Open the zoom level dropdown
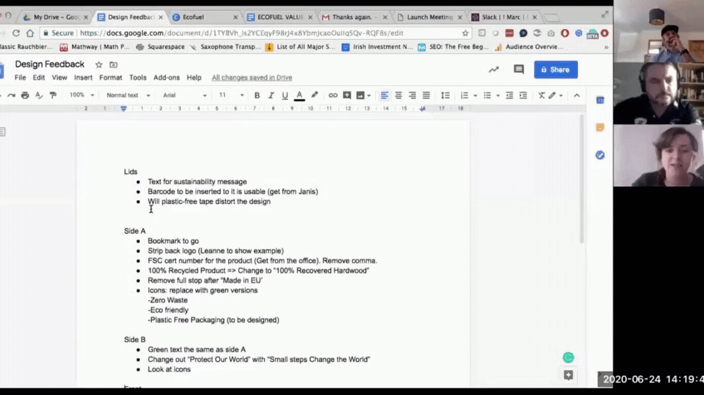 click(82, 95)
